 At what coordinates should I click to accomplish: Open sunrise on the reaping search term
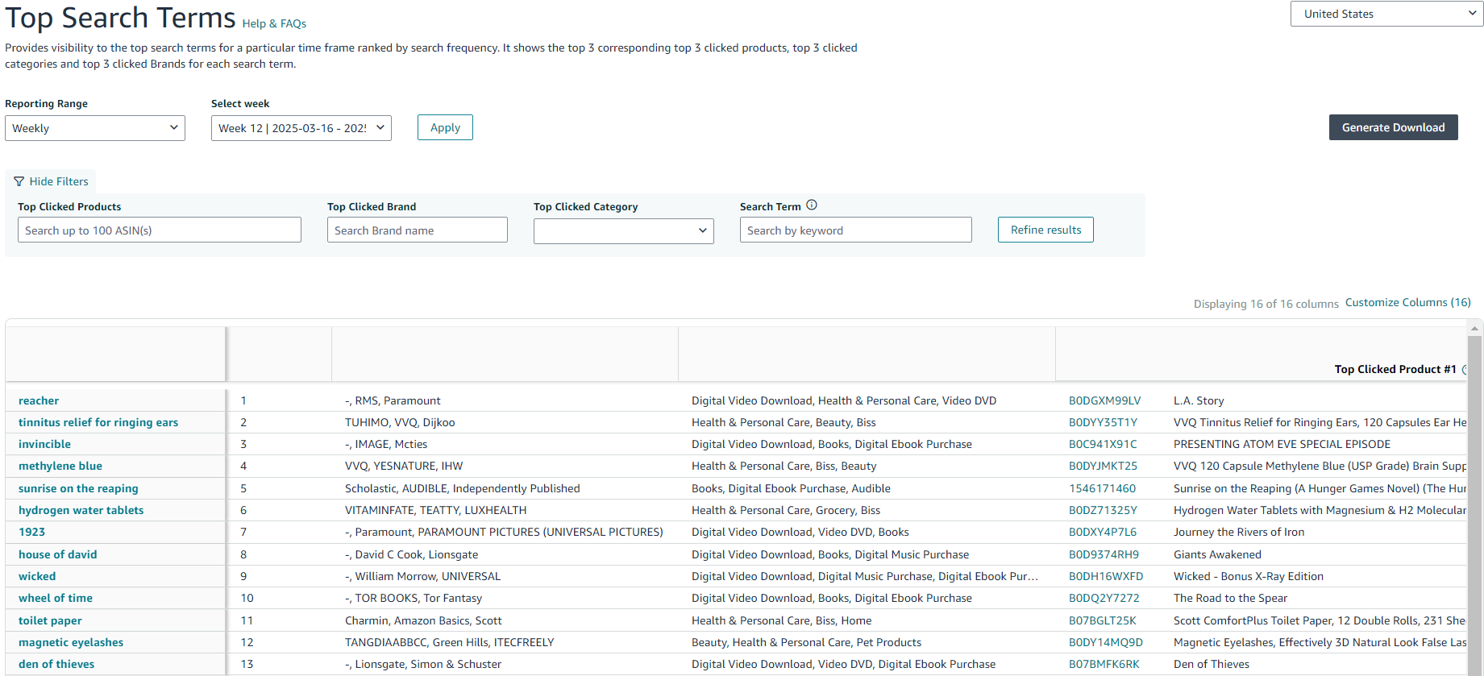[x=78, y=488]
